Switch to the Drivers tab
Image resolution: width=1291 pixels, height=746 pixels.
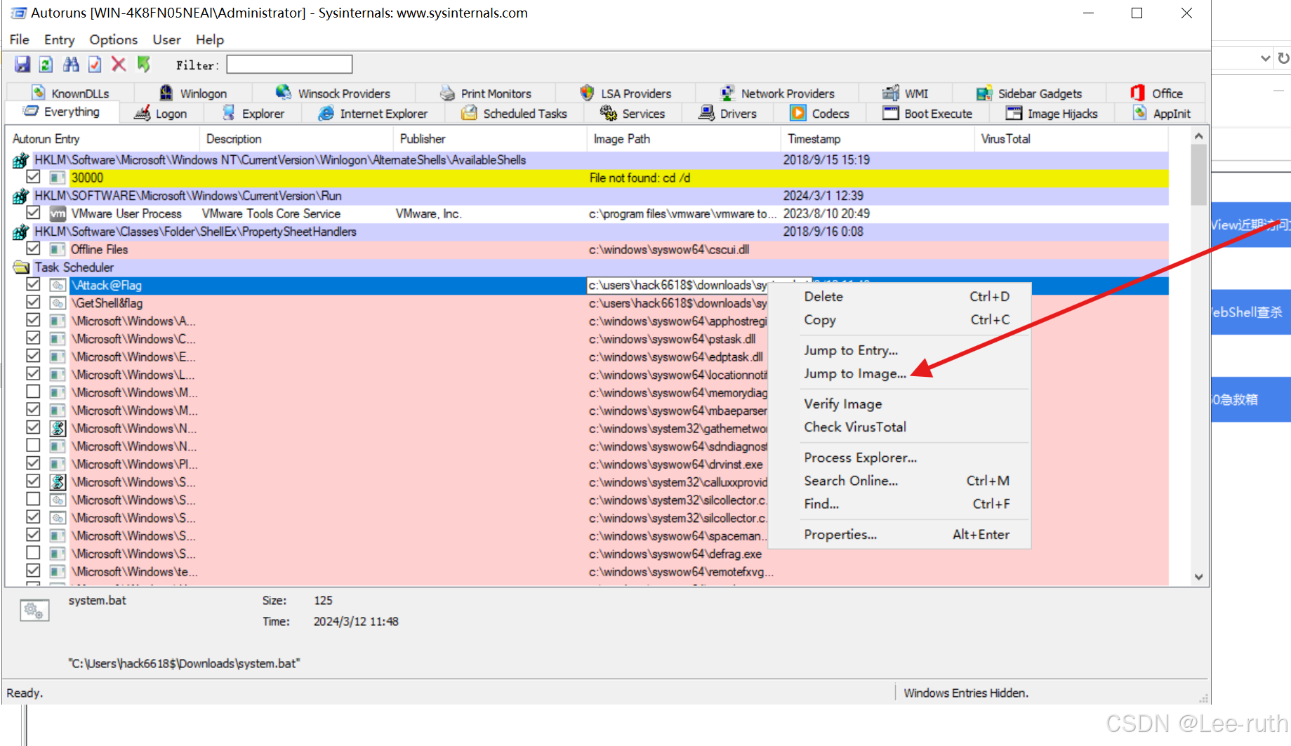727,114
